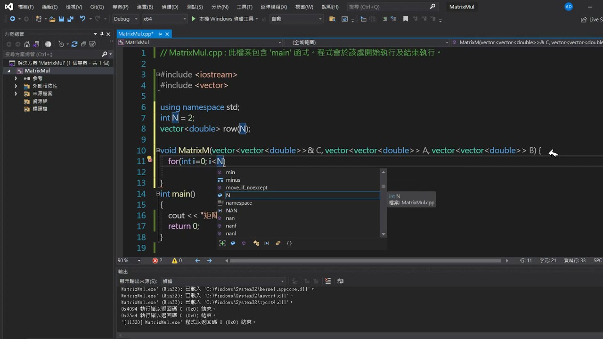Open the 建置(B) build menu

point(145,7)
